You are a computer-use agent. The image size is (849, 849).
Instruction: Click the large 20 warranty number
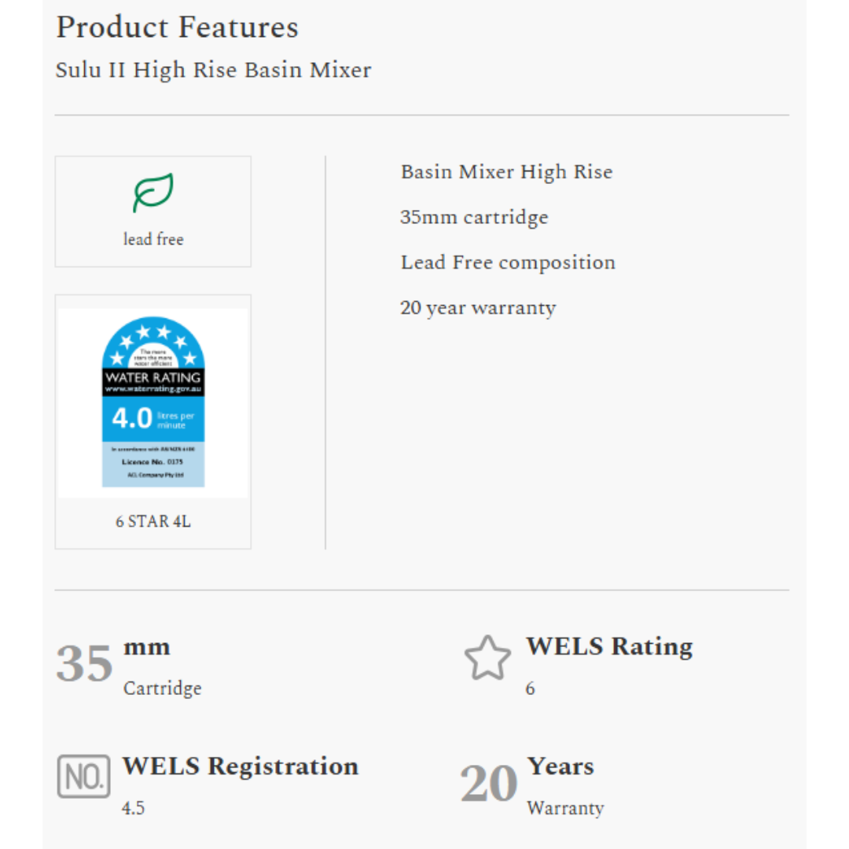(489, 784)
